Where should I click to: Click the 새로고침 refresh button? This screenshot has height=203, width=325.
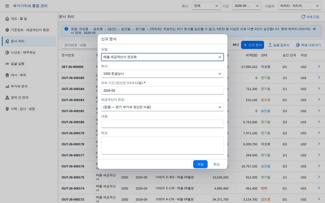click(310, 17)
